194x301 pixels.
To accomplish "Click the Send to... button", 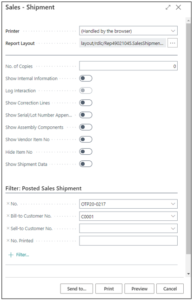I will pyautogui.click(x=76, y=289).
